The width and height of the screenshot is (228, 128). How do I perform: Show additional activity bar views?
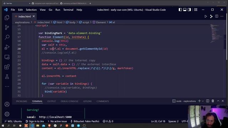tap(7, 86)
